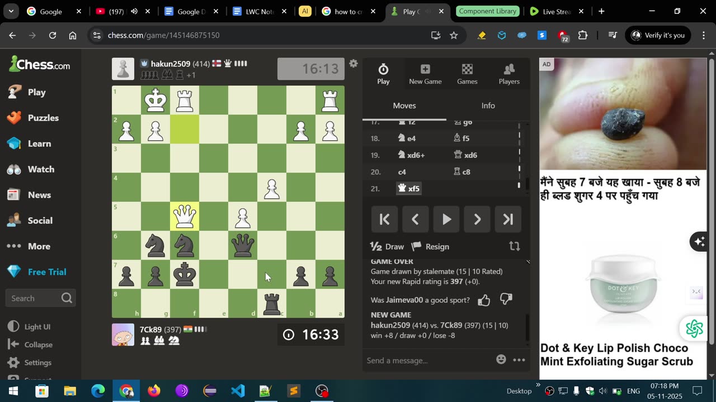Screen dimensions: 716x402
Task: Click the Verify it's you profile button
Action: [658, 35]
